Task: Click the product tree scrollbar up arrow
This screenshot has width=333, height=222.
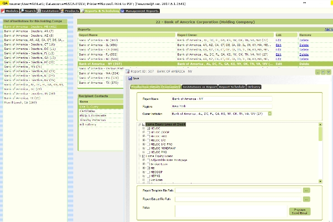Action: tap(320, 124)
